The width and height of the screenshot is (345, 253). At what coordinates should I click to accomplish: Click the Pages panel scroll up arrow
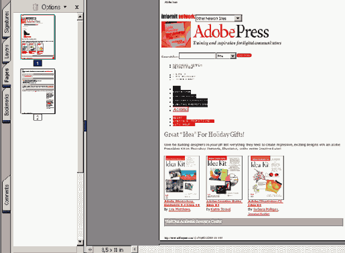click(x=80, y=16)
